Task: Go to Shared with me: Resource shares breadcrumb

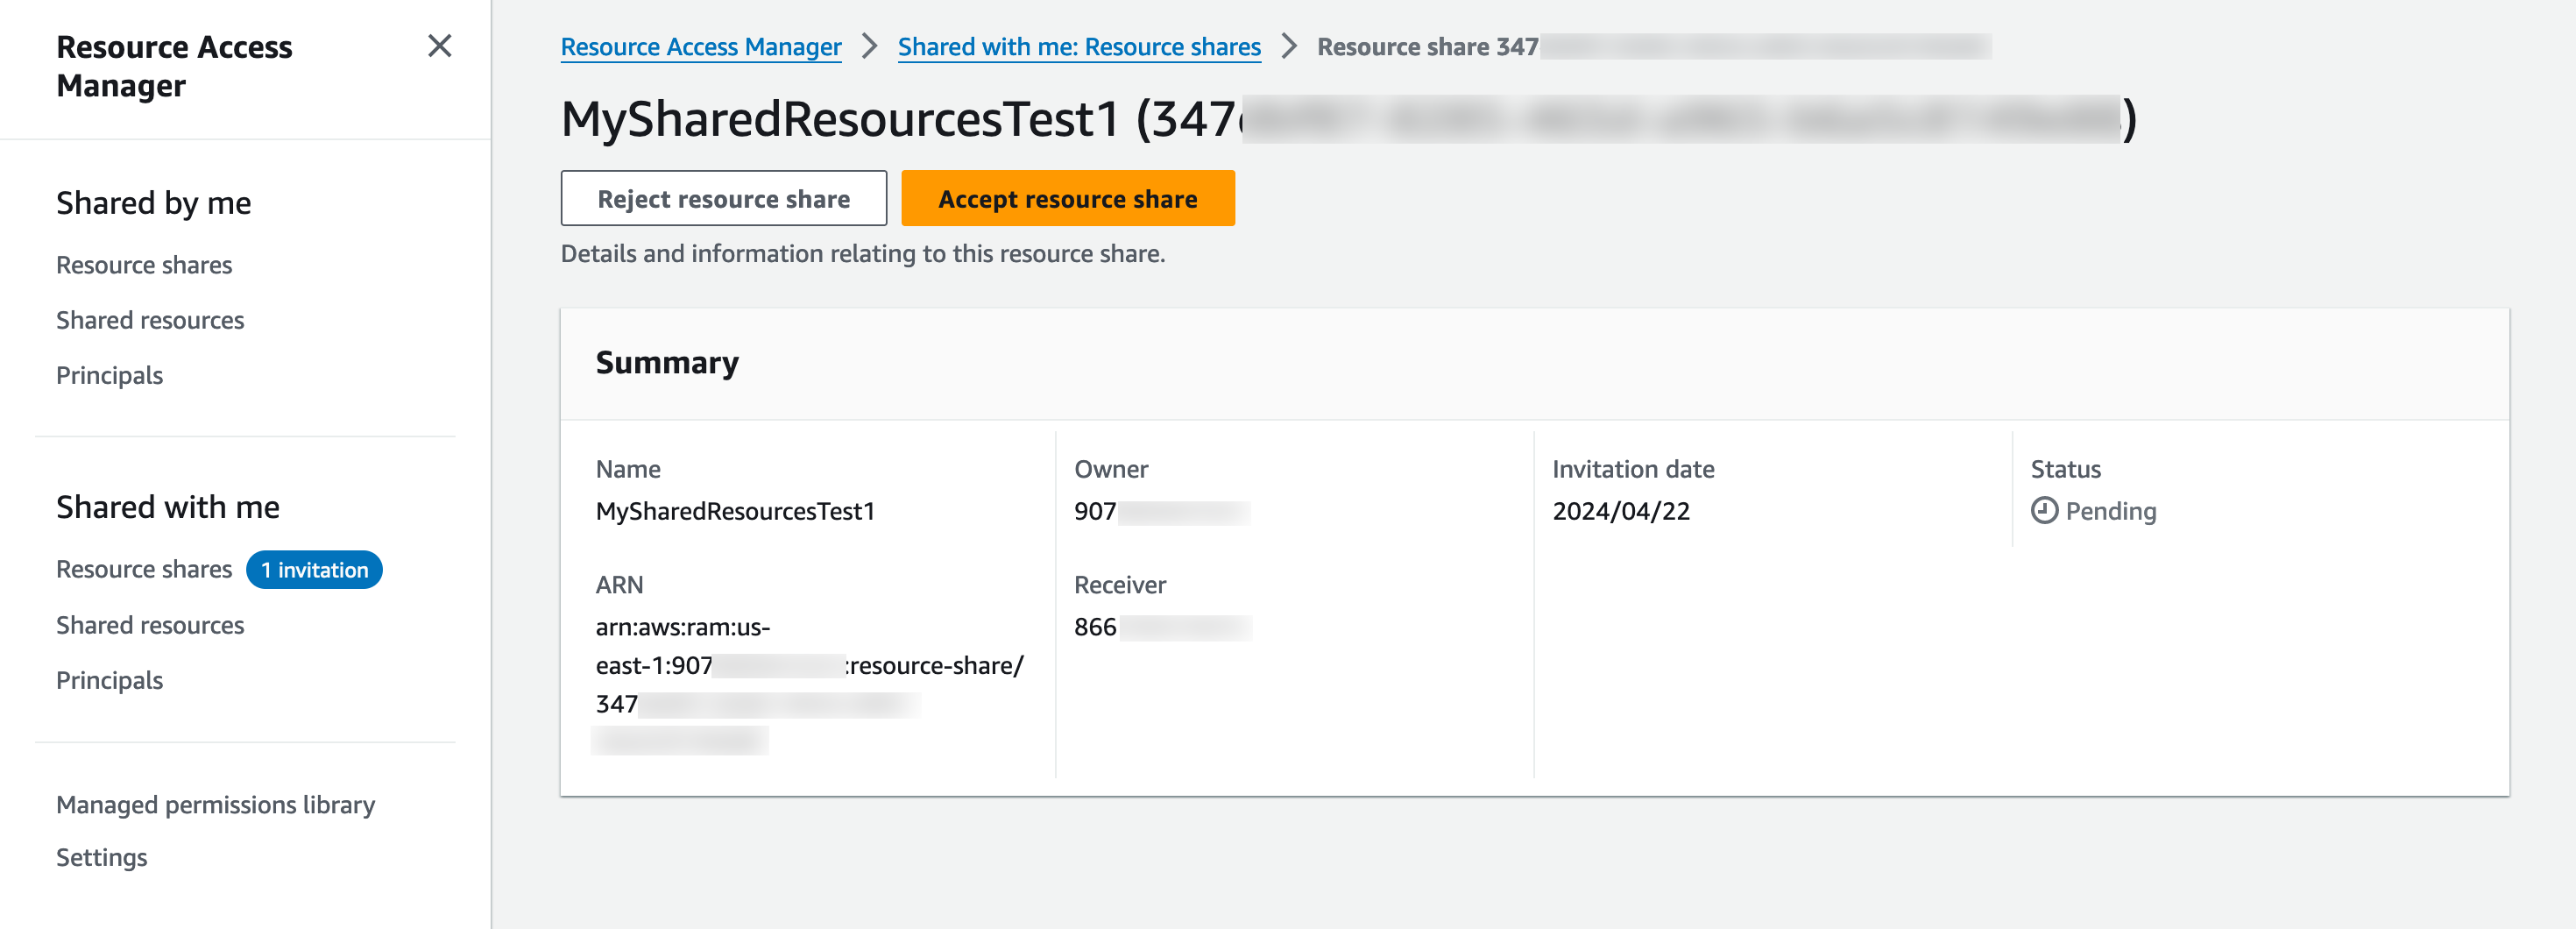Action: (x=1079, y=47)
